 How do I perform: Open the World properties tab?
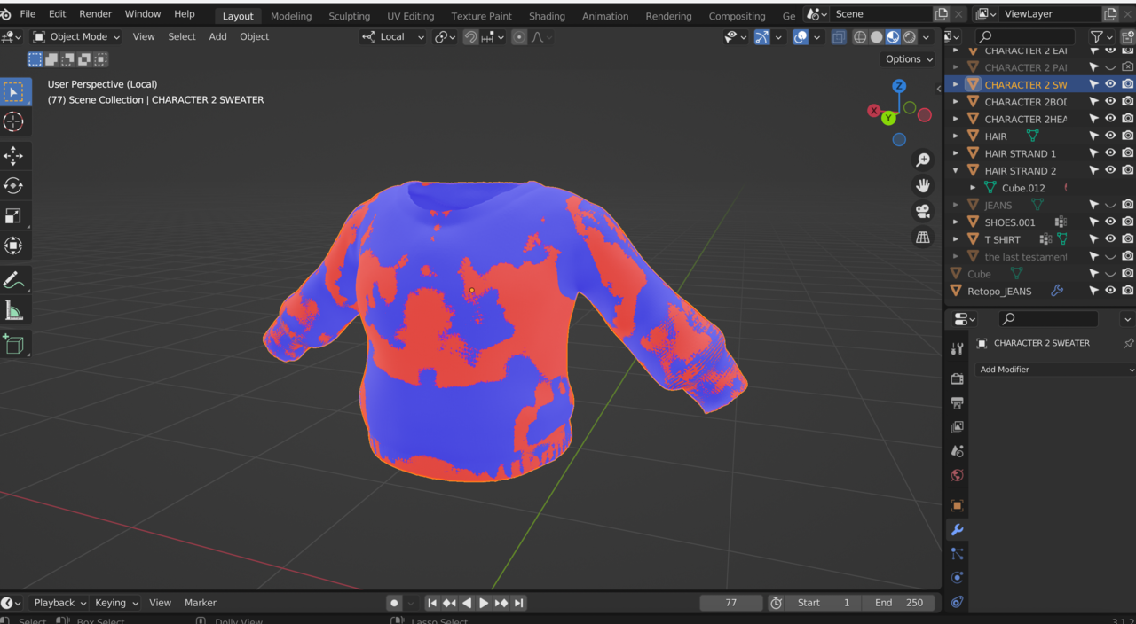[x=957, y=475]
